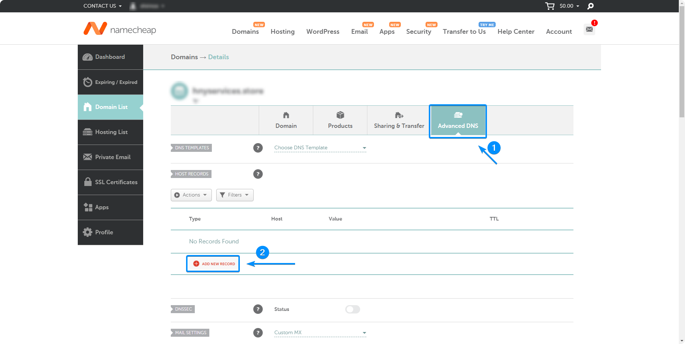This screenshot has height=344, width=685.
Task: Click the Profile gear icon
Action: (x=88, y=232)
